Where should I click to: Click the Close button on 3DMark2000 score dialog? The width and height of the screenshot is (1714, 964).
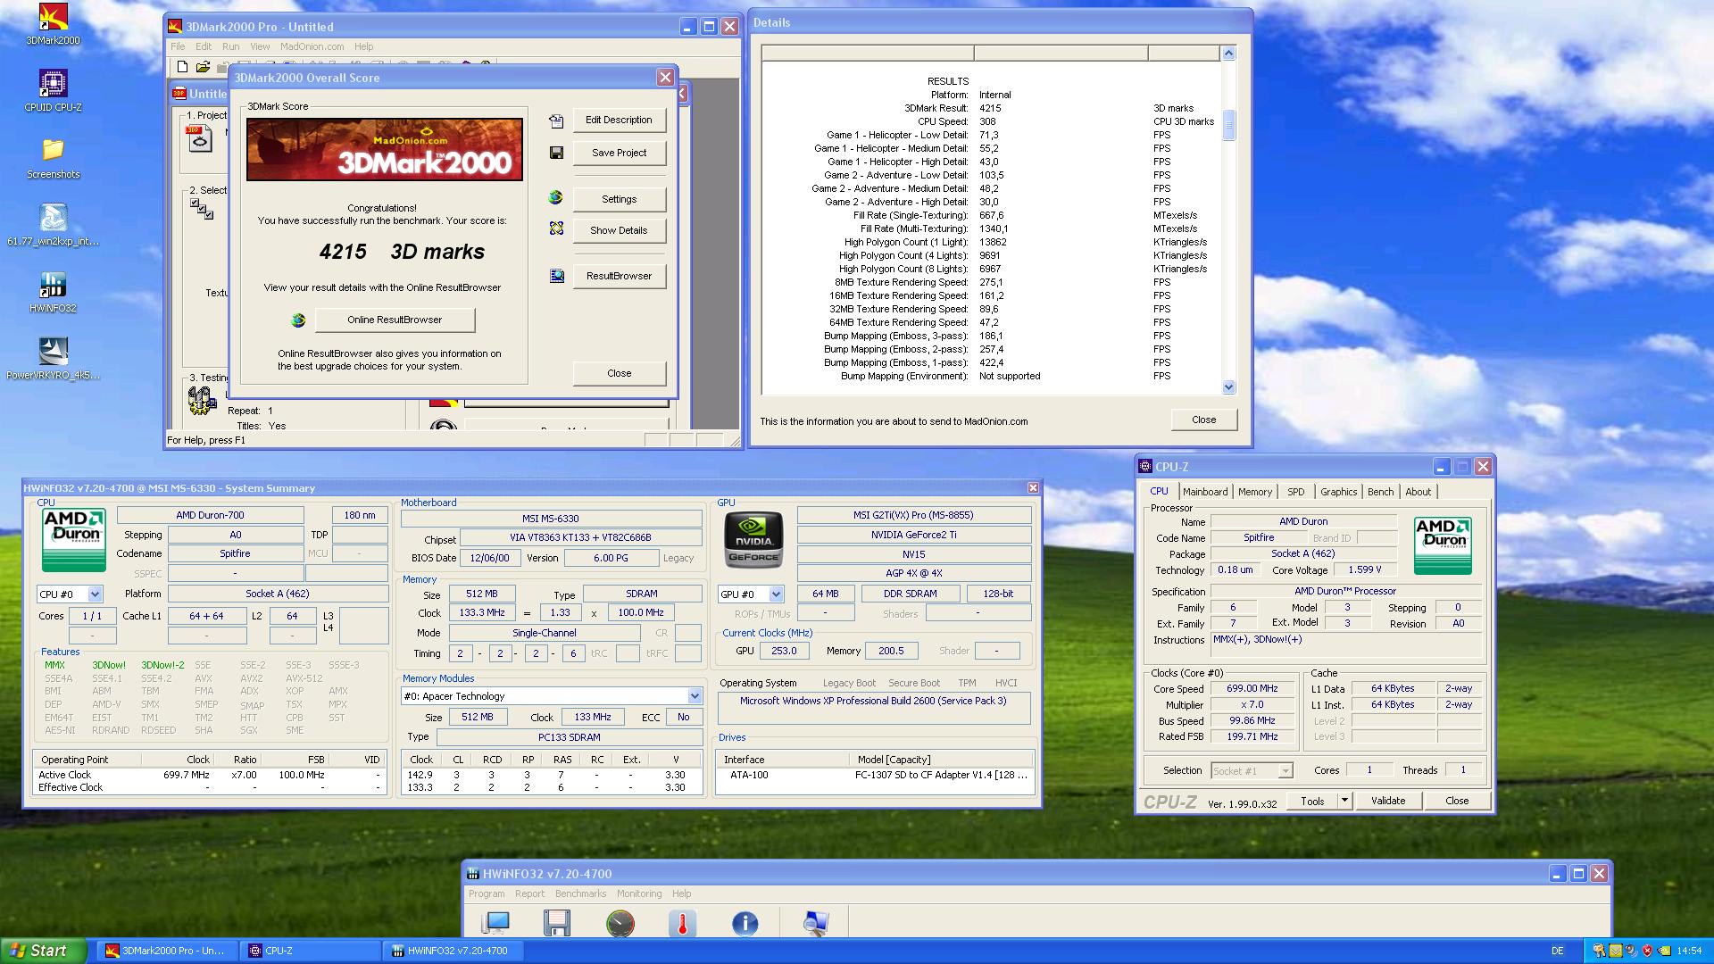tap(620, 373)
